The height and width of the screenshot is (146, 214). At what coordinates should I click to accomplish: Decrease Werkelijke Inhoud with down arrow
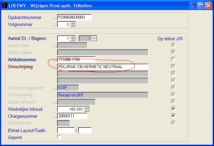(86, 110)
